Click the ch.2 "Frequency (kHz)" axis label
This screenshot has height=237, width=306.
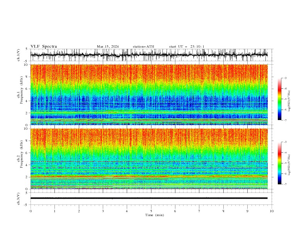[x=22, y=154]
